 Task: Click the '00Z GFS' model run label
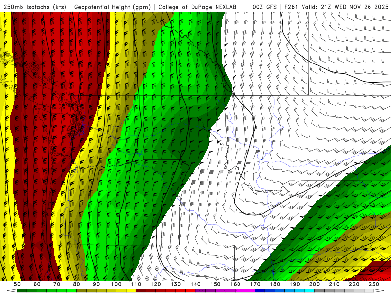click(264, 7)
